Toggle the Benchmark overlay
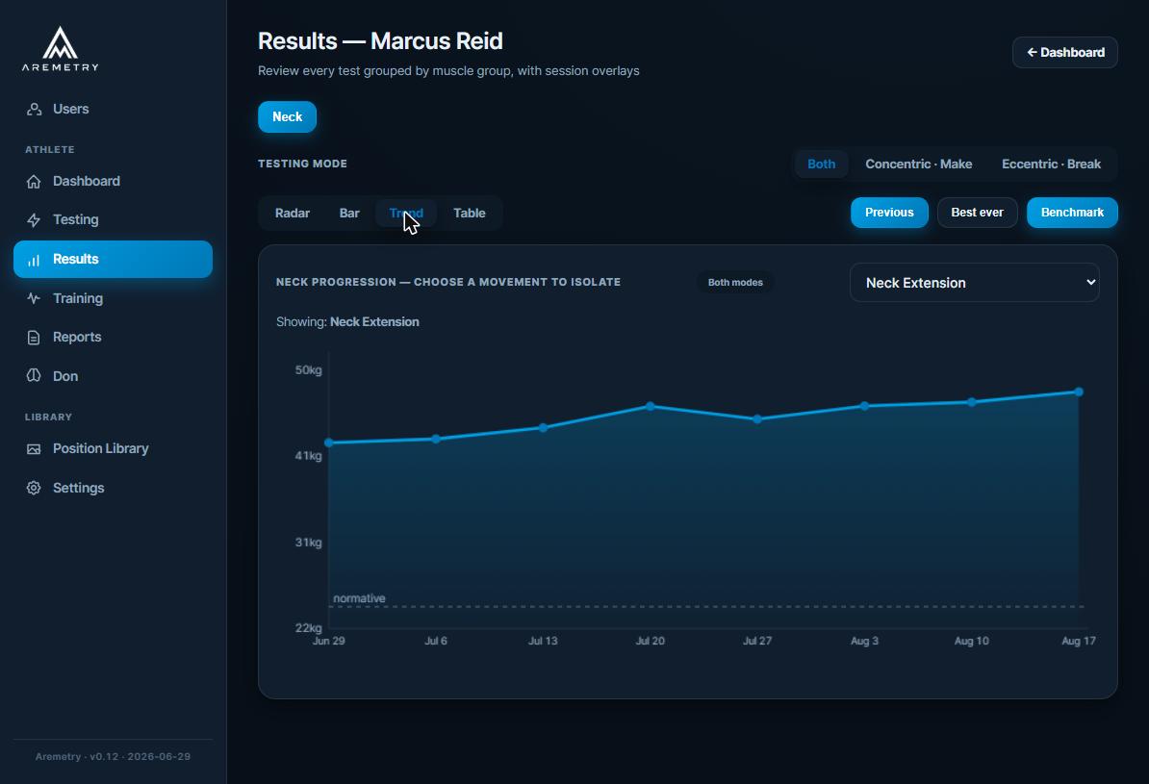1149x784 pixels. coord(1072,213)
